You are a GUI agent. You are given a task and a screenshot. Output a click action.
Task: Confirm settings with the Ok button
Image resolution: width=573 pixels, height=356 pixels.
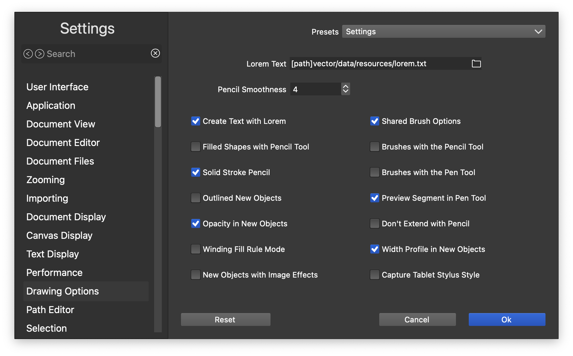pos(507,320)
